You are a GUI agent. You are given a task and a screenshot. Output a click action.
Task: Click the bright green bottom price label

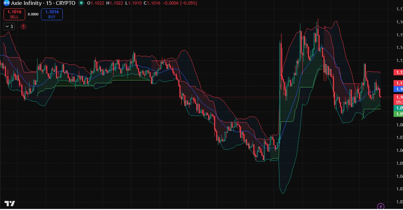[x=398, y=114]
